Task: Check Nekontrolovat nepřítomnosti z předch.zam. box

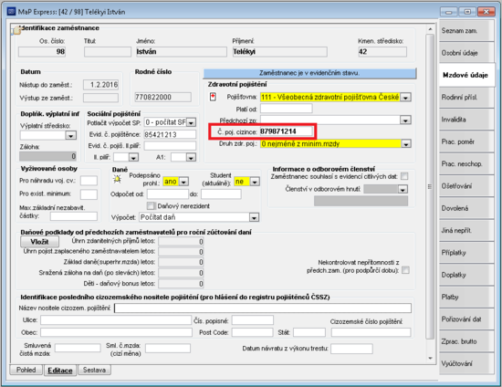Action: coord(405,270)
